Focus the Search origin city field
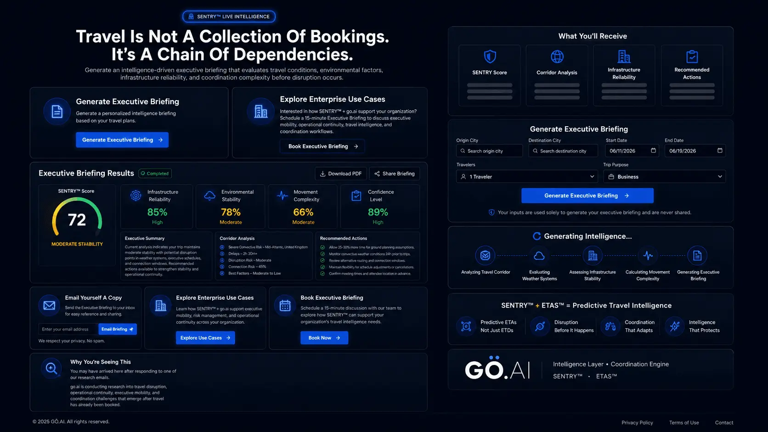Viewport: 768px width, 432px height. (490, 151)
